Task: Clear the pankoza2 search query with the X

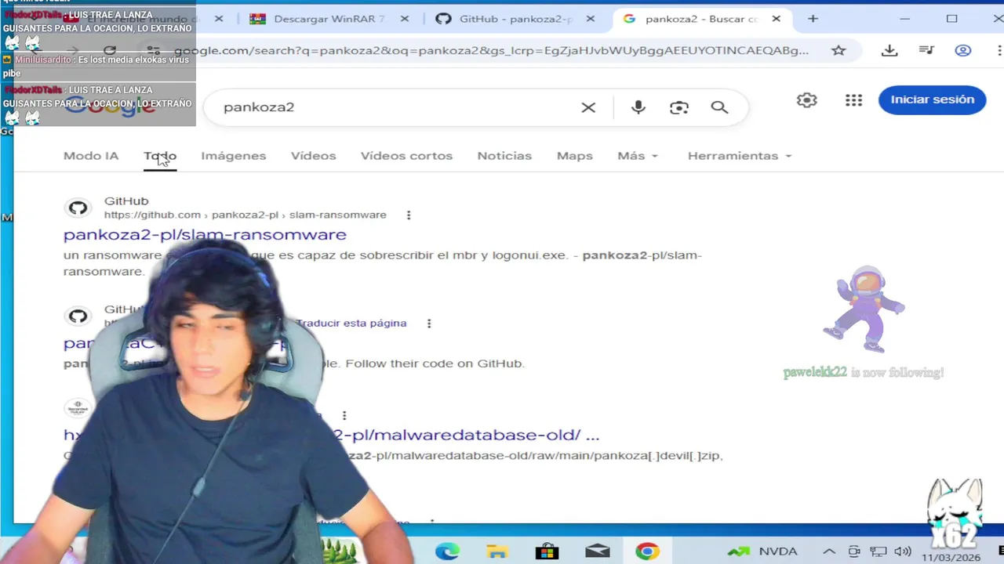Action: tap(588, 107)
